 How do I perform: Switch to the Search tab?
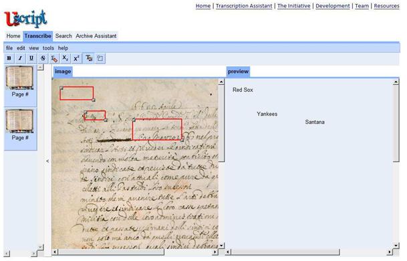tap(63, 36)
